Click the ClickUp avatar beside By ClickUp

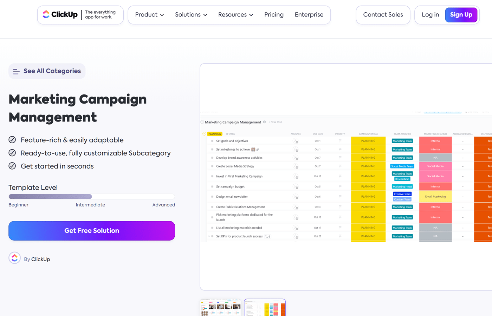[14, 258]
